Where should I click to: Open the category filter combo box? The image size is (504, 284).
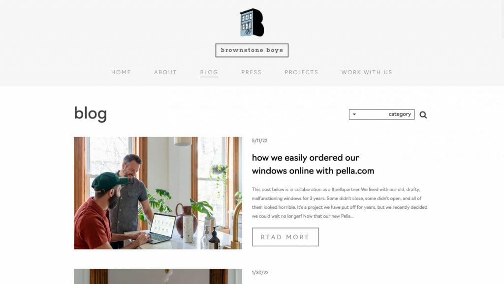(x=381, y=114)
